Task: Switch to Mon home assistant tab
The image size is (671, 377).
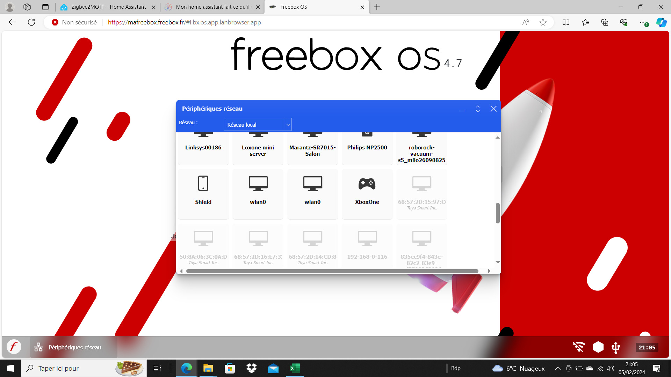Action: tap(212, 7)
